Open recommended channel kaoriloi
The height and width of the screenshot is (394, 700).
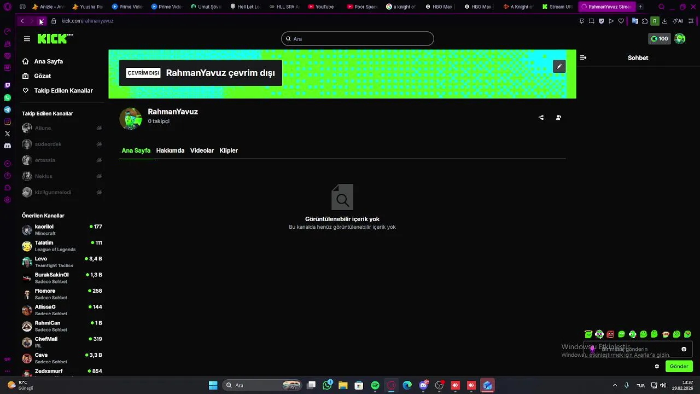(62, 230)
